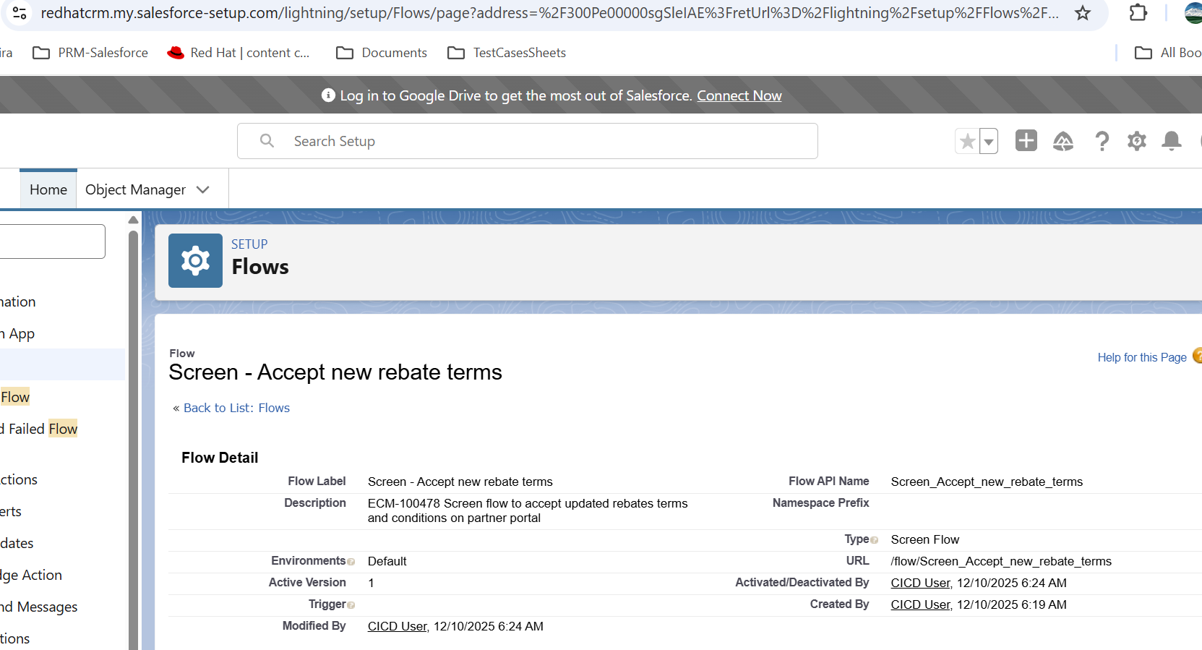Screen dimensions: 1202x650
Task: Select the Flow item in setup sidebar
Action: pyautogui.click(x=15, y=397)
